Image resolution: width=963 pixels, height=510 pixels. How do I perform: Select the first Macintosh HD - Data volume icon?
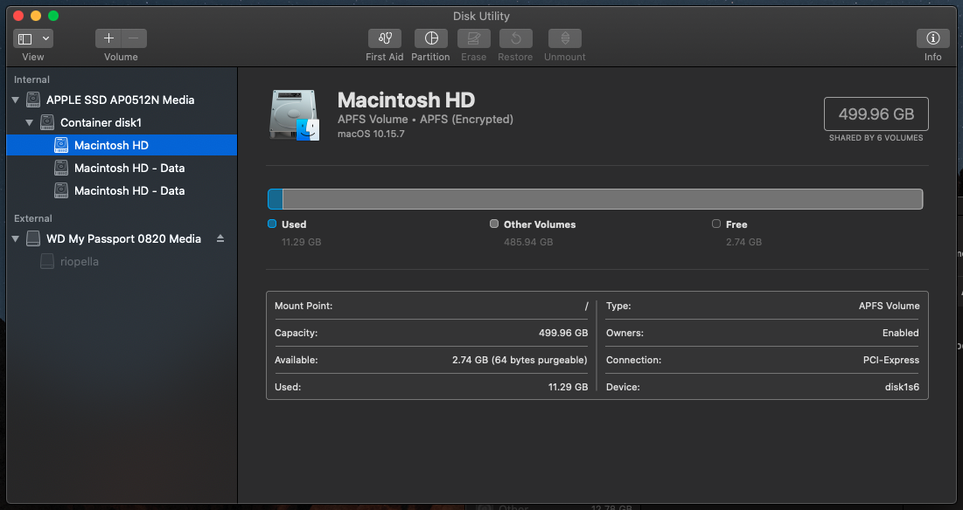(61, 168)
